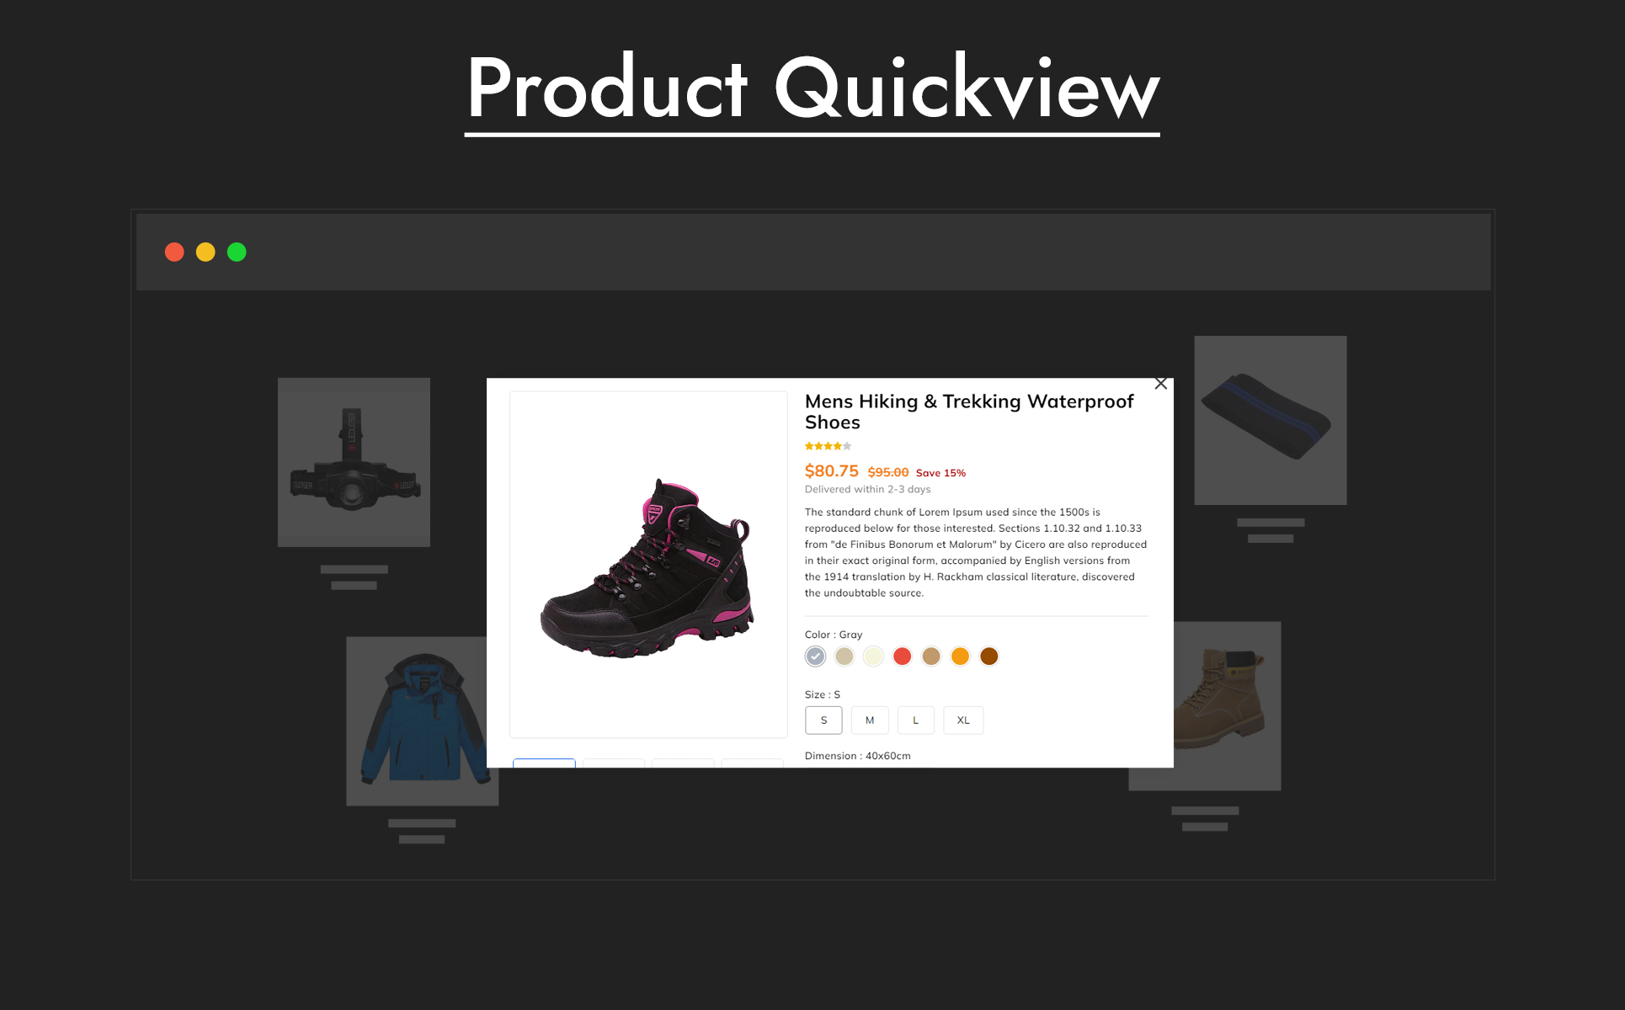Image resolution: width=1625 pixels, height=1010 pixels.
Task: Open the tan work boot thumbnail
Action: pos(1228,706)
